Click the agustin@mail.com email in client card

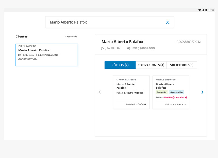[x=48, y=55]
